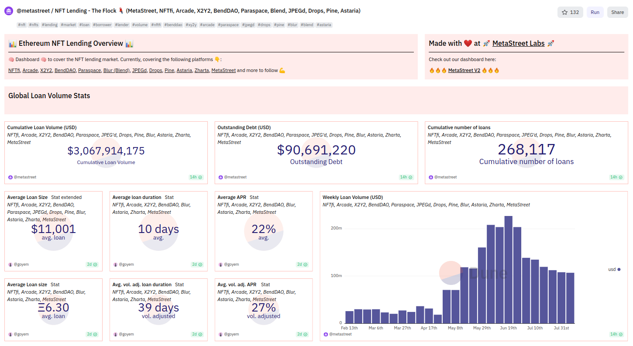633x346 pixels.
Task: Click the Outstanding Debt (USD) title
Action: (244, 127)
